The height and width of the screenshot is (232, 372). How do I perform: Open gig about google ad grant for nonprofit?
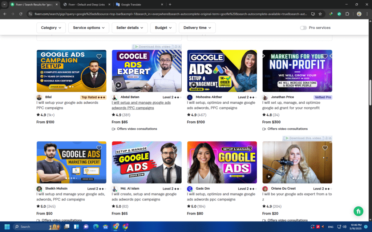coord(291,105)
